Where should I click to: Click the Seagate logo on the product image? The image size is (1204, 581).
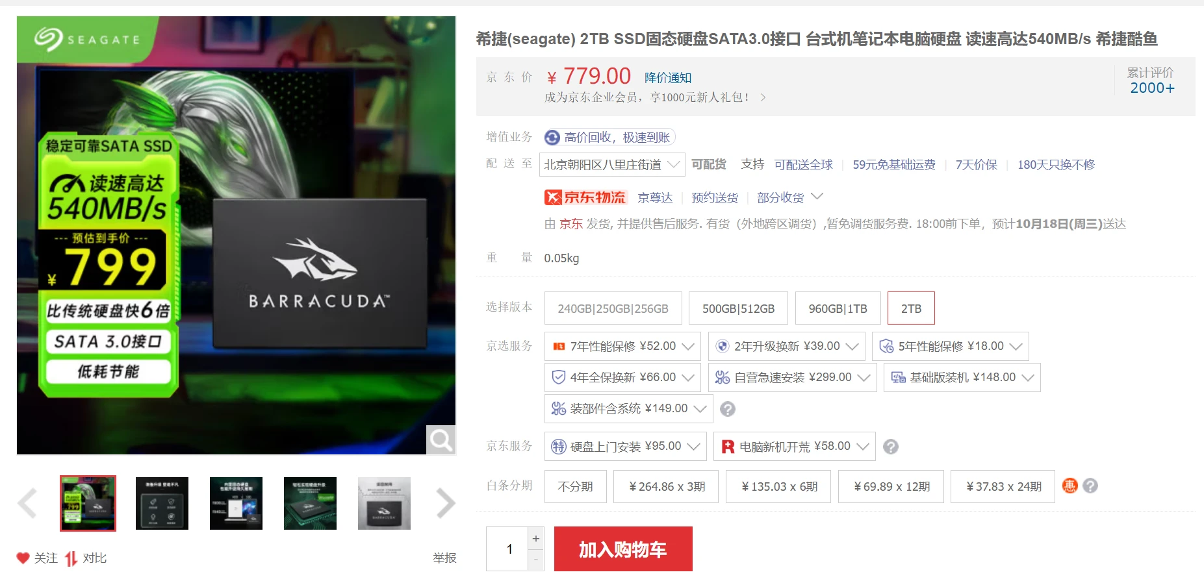point(87,39)
